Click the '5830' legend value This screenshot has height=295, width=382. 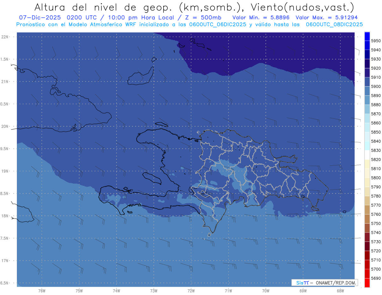click(376, 151)
